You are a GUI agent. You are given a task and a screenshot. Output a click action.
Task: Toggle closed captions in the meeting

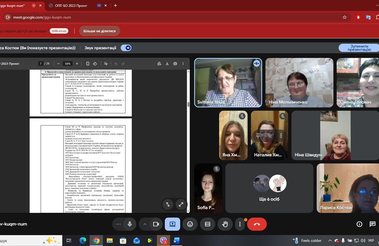[x=208, y=224]
